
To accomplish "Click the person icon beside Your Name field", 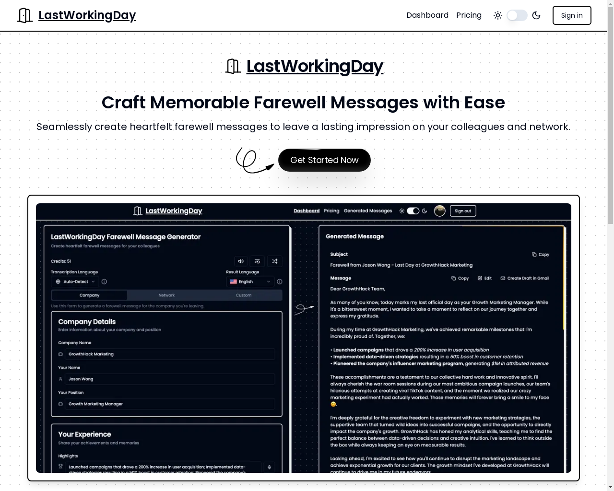I will coord(60,379).
